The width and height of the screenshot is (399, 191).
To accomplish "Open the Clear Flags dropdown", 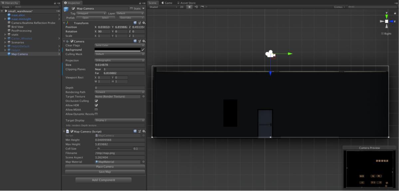I will (119, 45).
